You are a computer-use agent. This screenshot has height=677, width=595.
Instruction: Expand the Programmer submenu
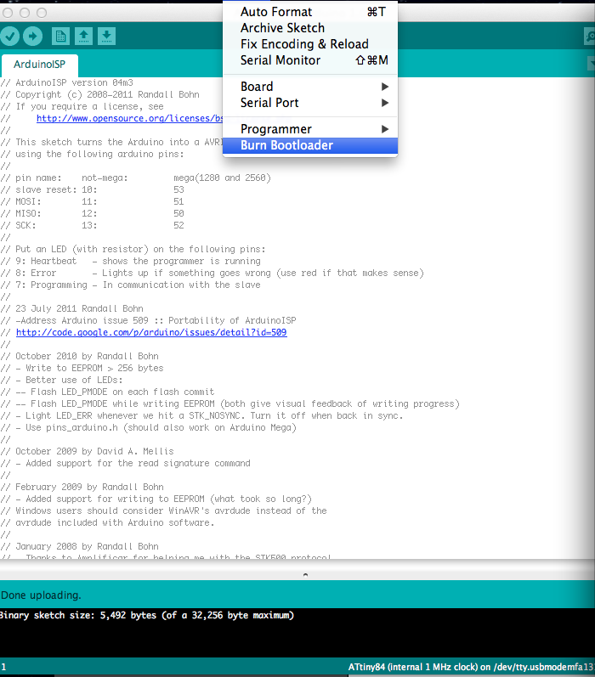(x=310, y=129)
